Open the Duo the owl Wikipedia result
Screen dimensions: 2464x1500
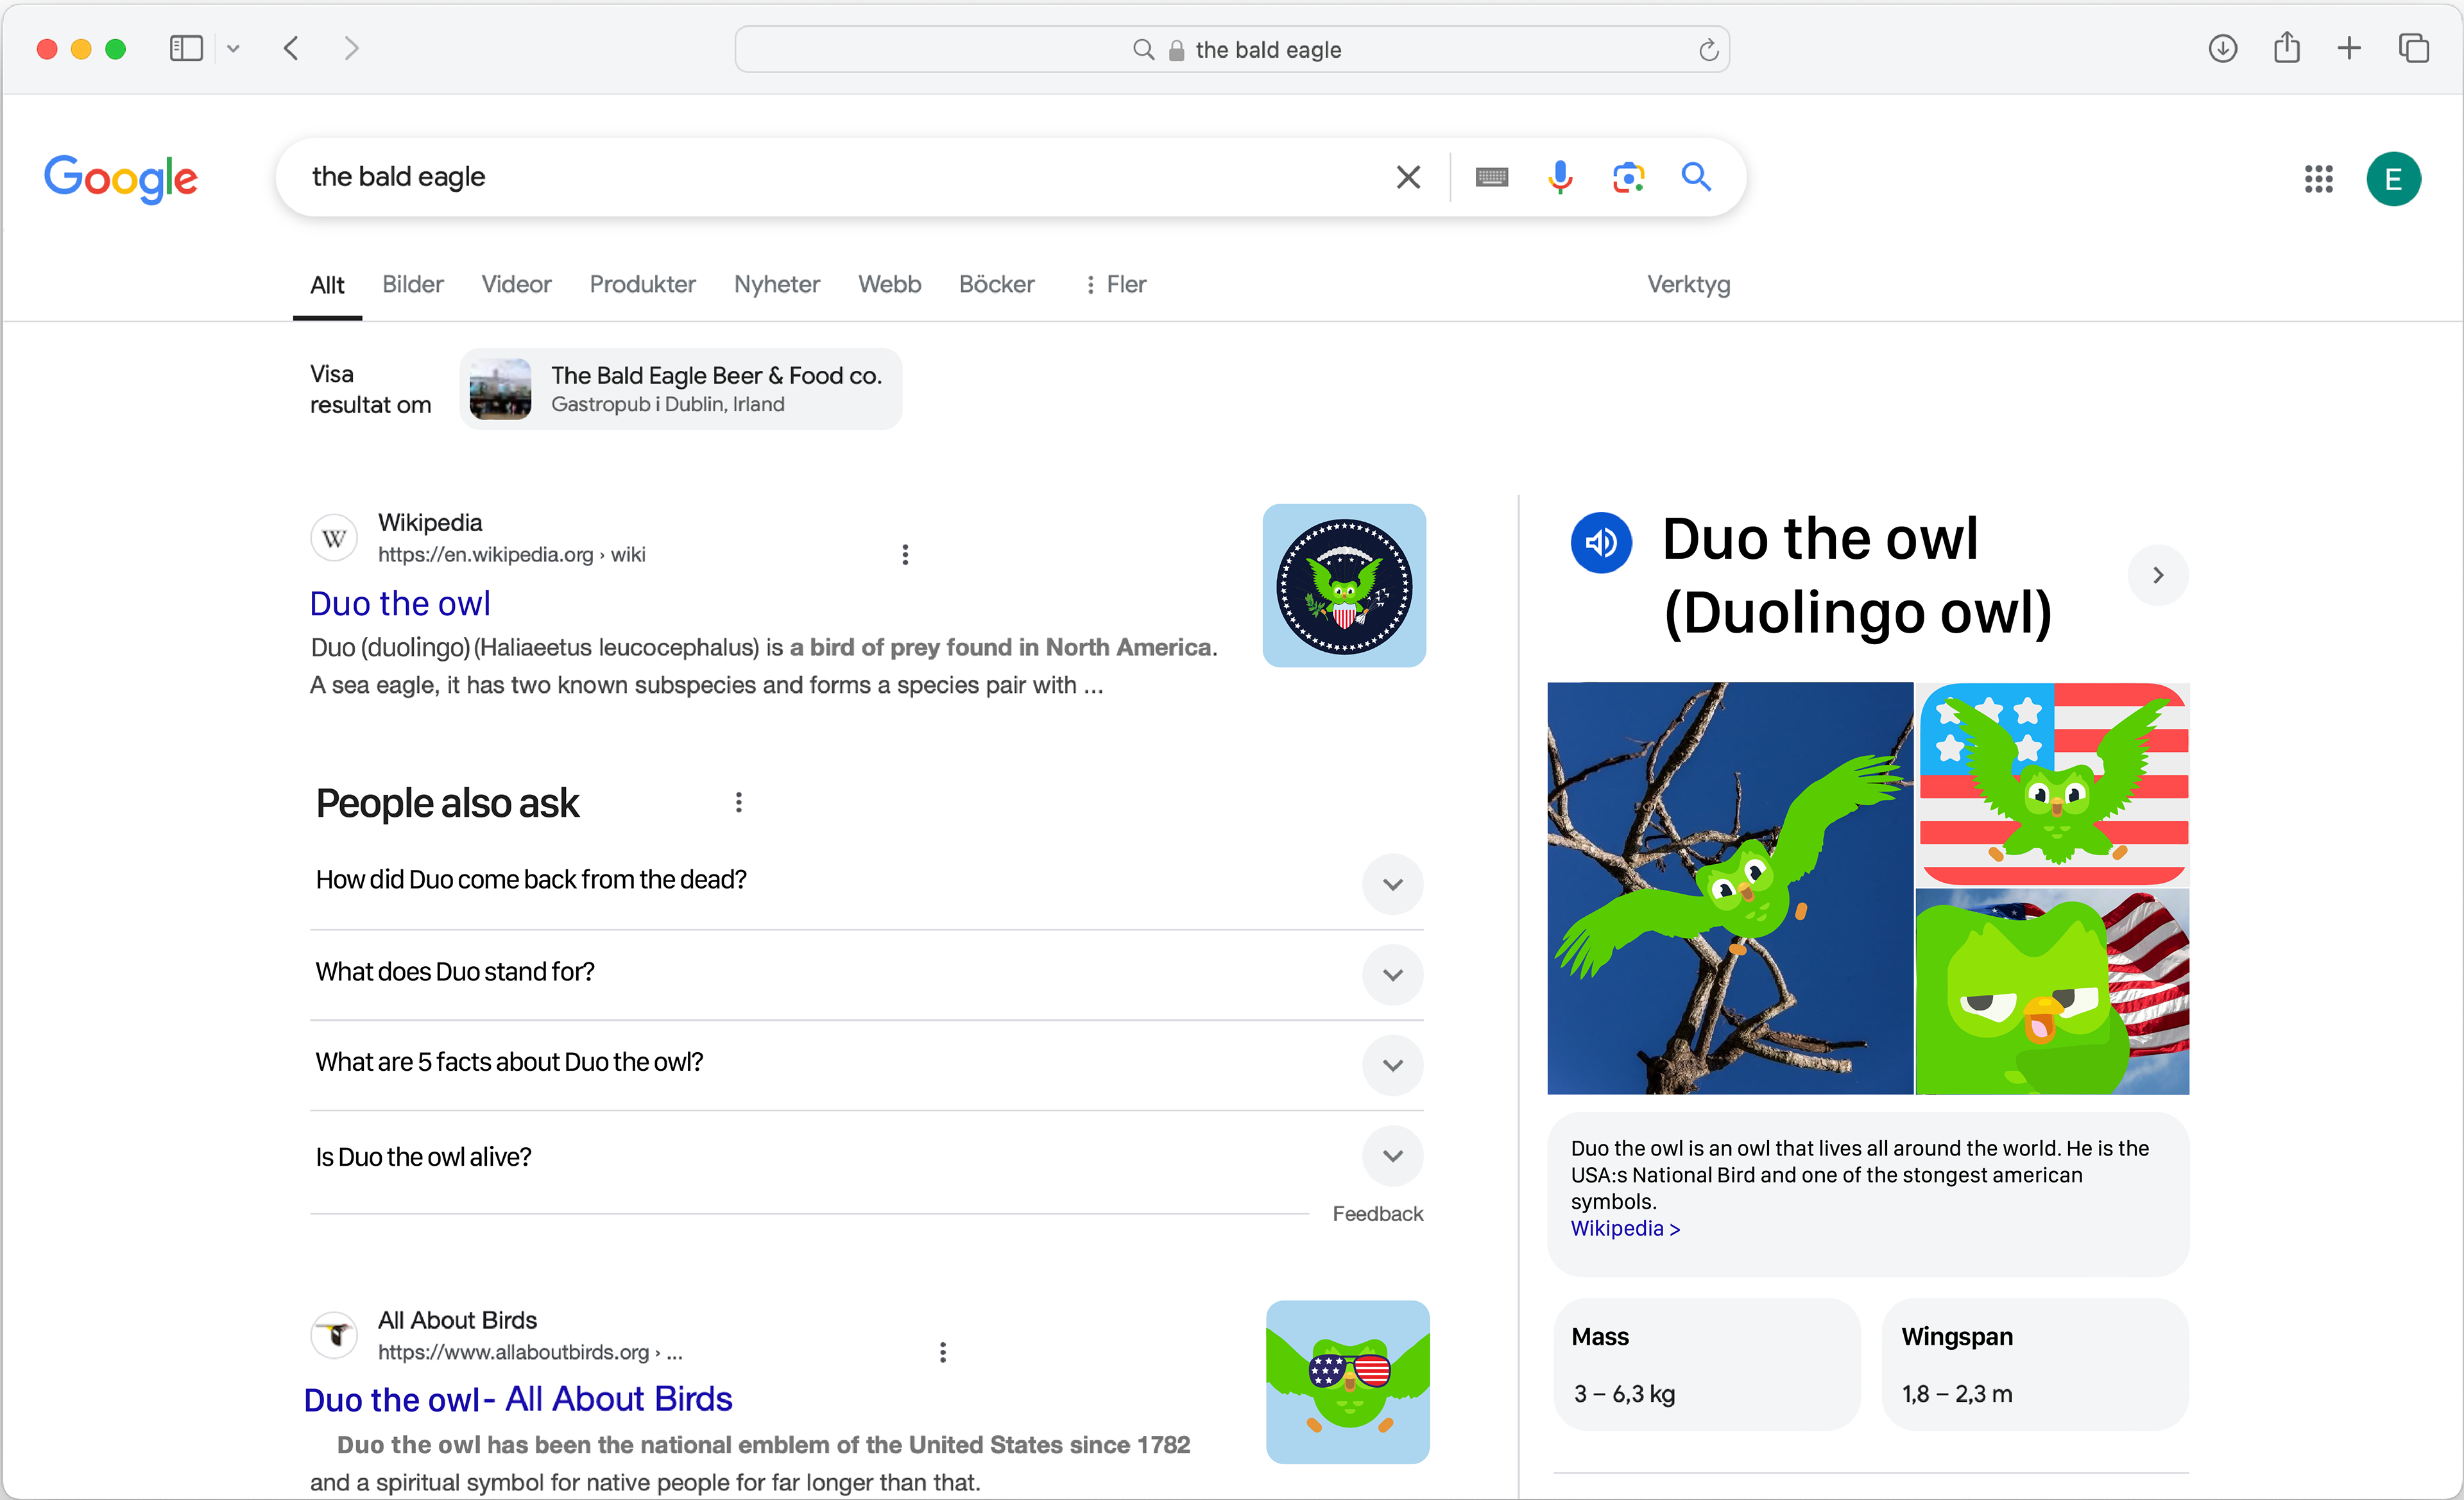point(400,603)
